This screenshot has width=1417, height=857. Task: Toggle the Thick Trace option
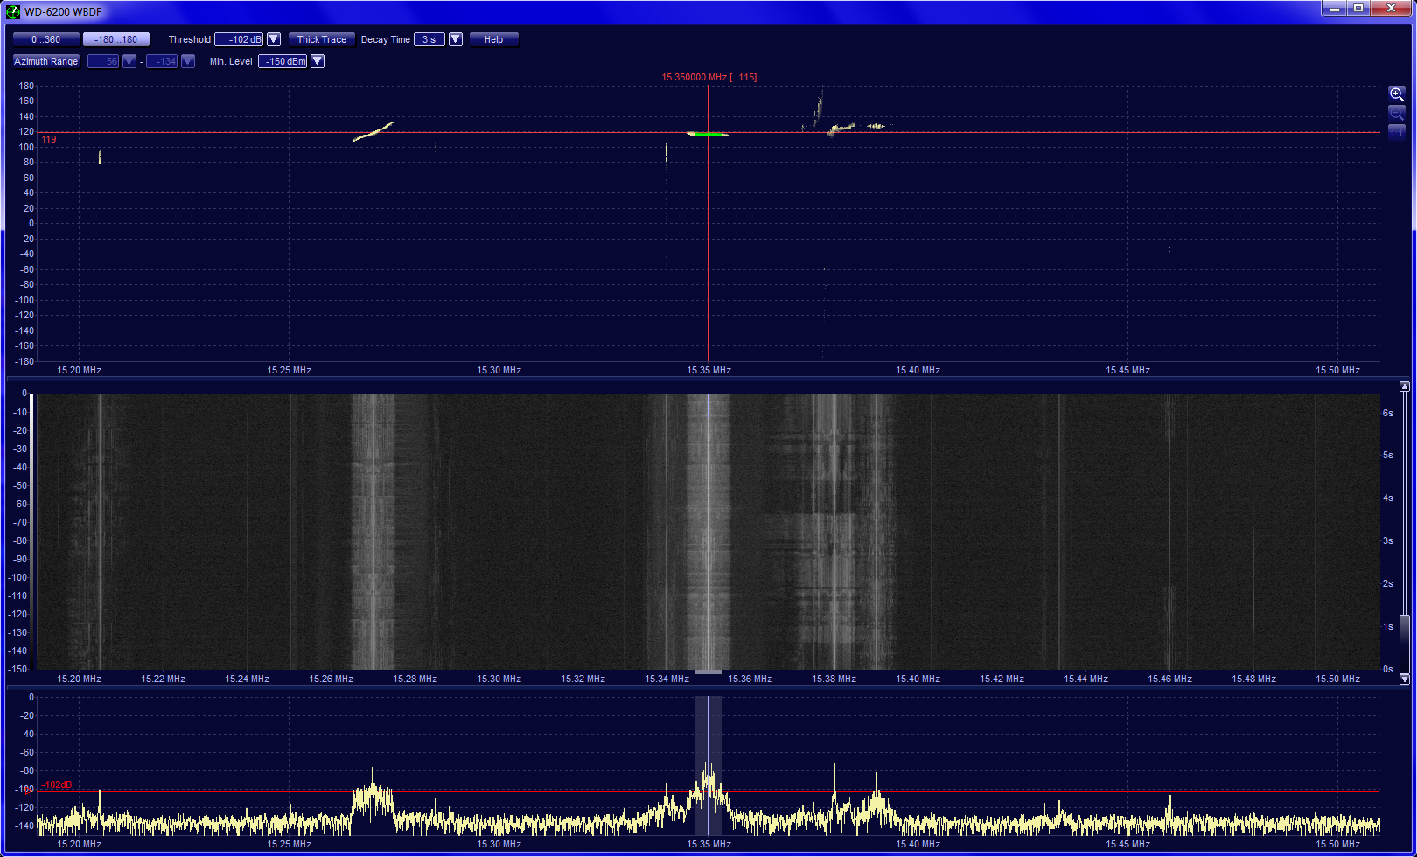(321, 39)
